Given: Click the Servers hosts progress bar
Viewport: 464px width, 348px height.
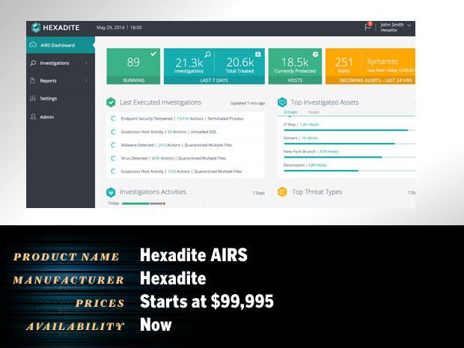Looking at the screenshot, I should [349, 144].
